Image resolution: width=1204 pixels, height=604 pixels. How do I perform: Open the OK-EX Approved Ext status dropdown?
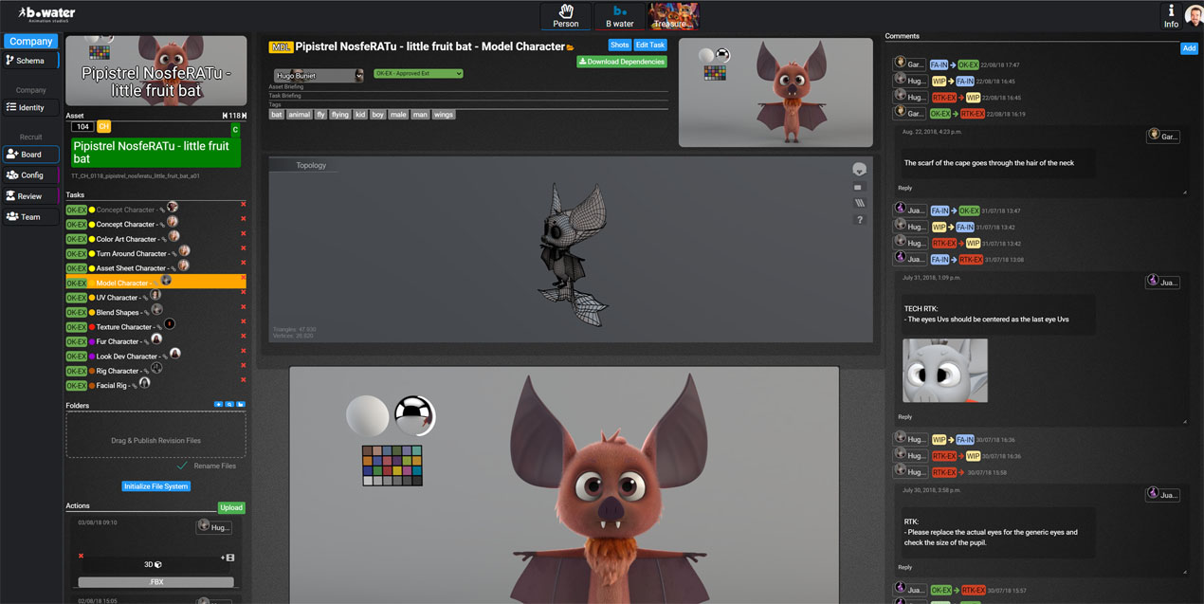[418, 73]
